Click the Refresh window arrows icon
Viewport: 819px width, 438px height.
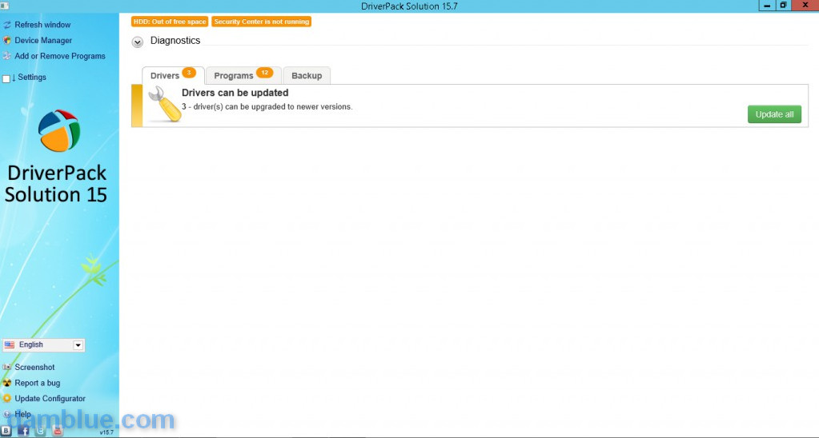(6, 25)
